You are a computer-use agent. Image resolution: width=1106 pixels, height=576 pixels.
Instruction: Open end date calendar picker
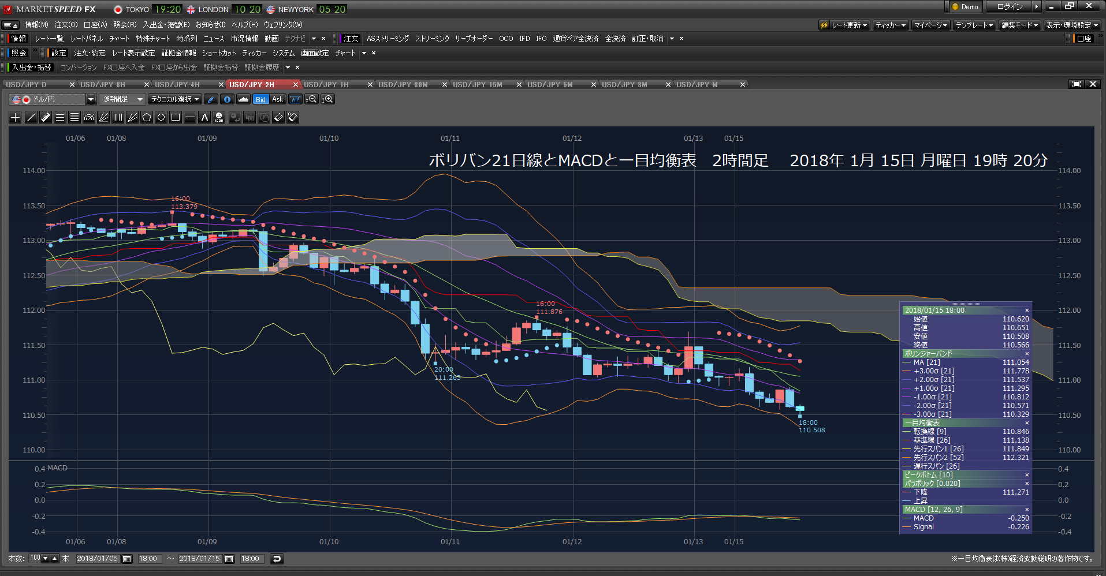229,559
